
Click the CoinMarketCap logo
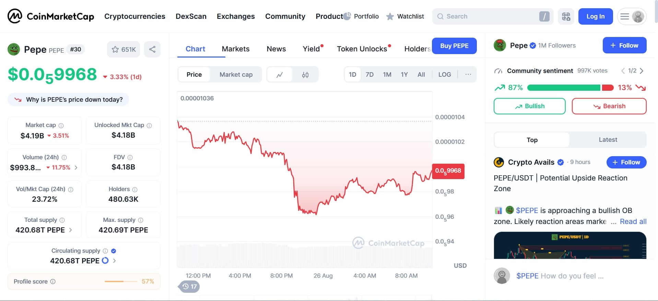click(51, 16)
